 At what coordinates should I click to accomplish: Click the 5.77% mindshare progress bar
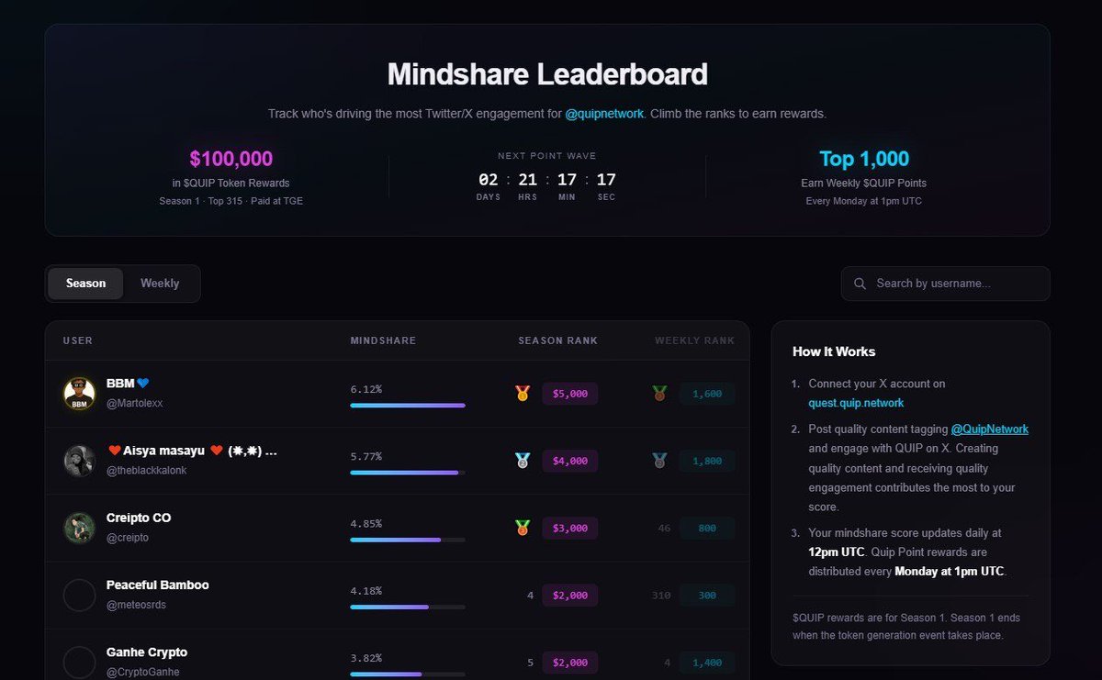click(408, 473)
